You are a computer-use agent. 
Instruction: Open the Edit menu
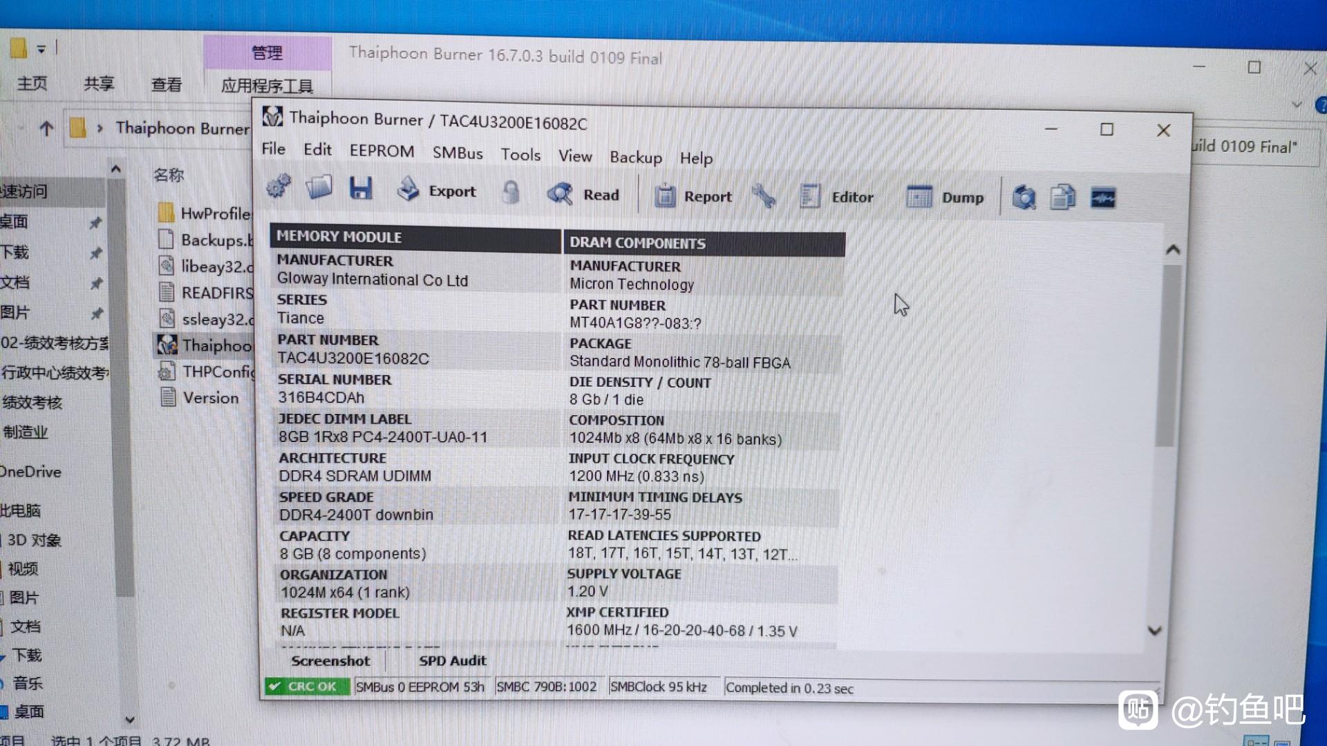pyautogui.click(x=317, y=150)
